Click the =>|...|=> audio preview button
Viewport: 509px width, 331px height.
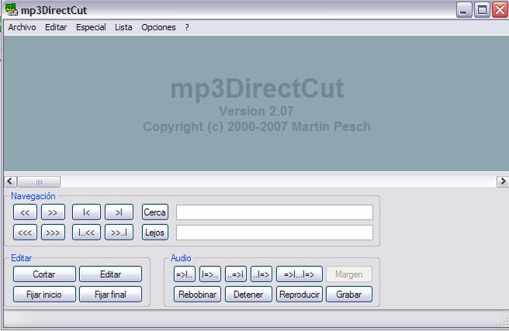click(300, 274)
